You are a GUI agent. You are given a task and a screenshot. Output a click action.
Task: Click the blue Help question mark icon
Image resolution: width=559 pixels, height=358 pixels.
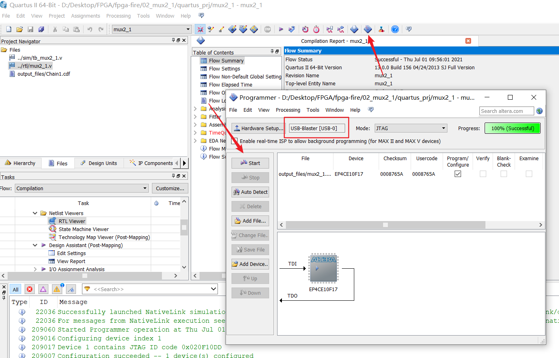(x=395, y=29)
